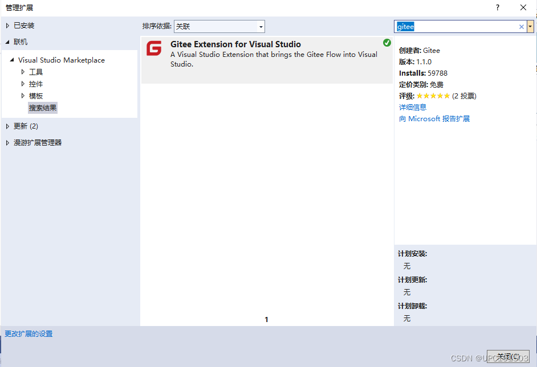Click page number 1 at list bottom
Screen dimensions: 537x367
tap(266, 320)
